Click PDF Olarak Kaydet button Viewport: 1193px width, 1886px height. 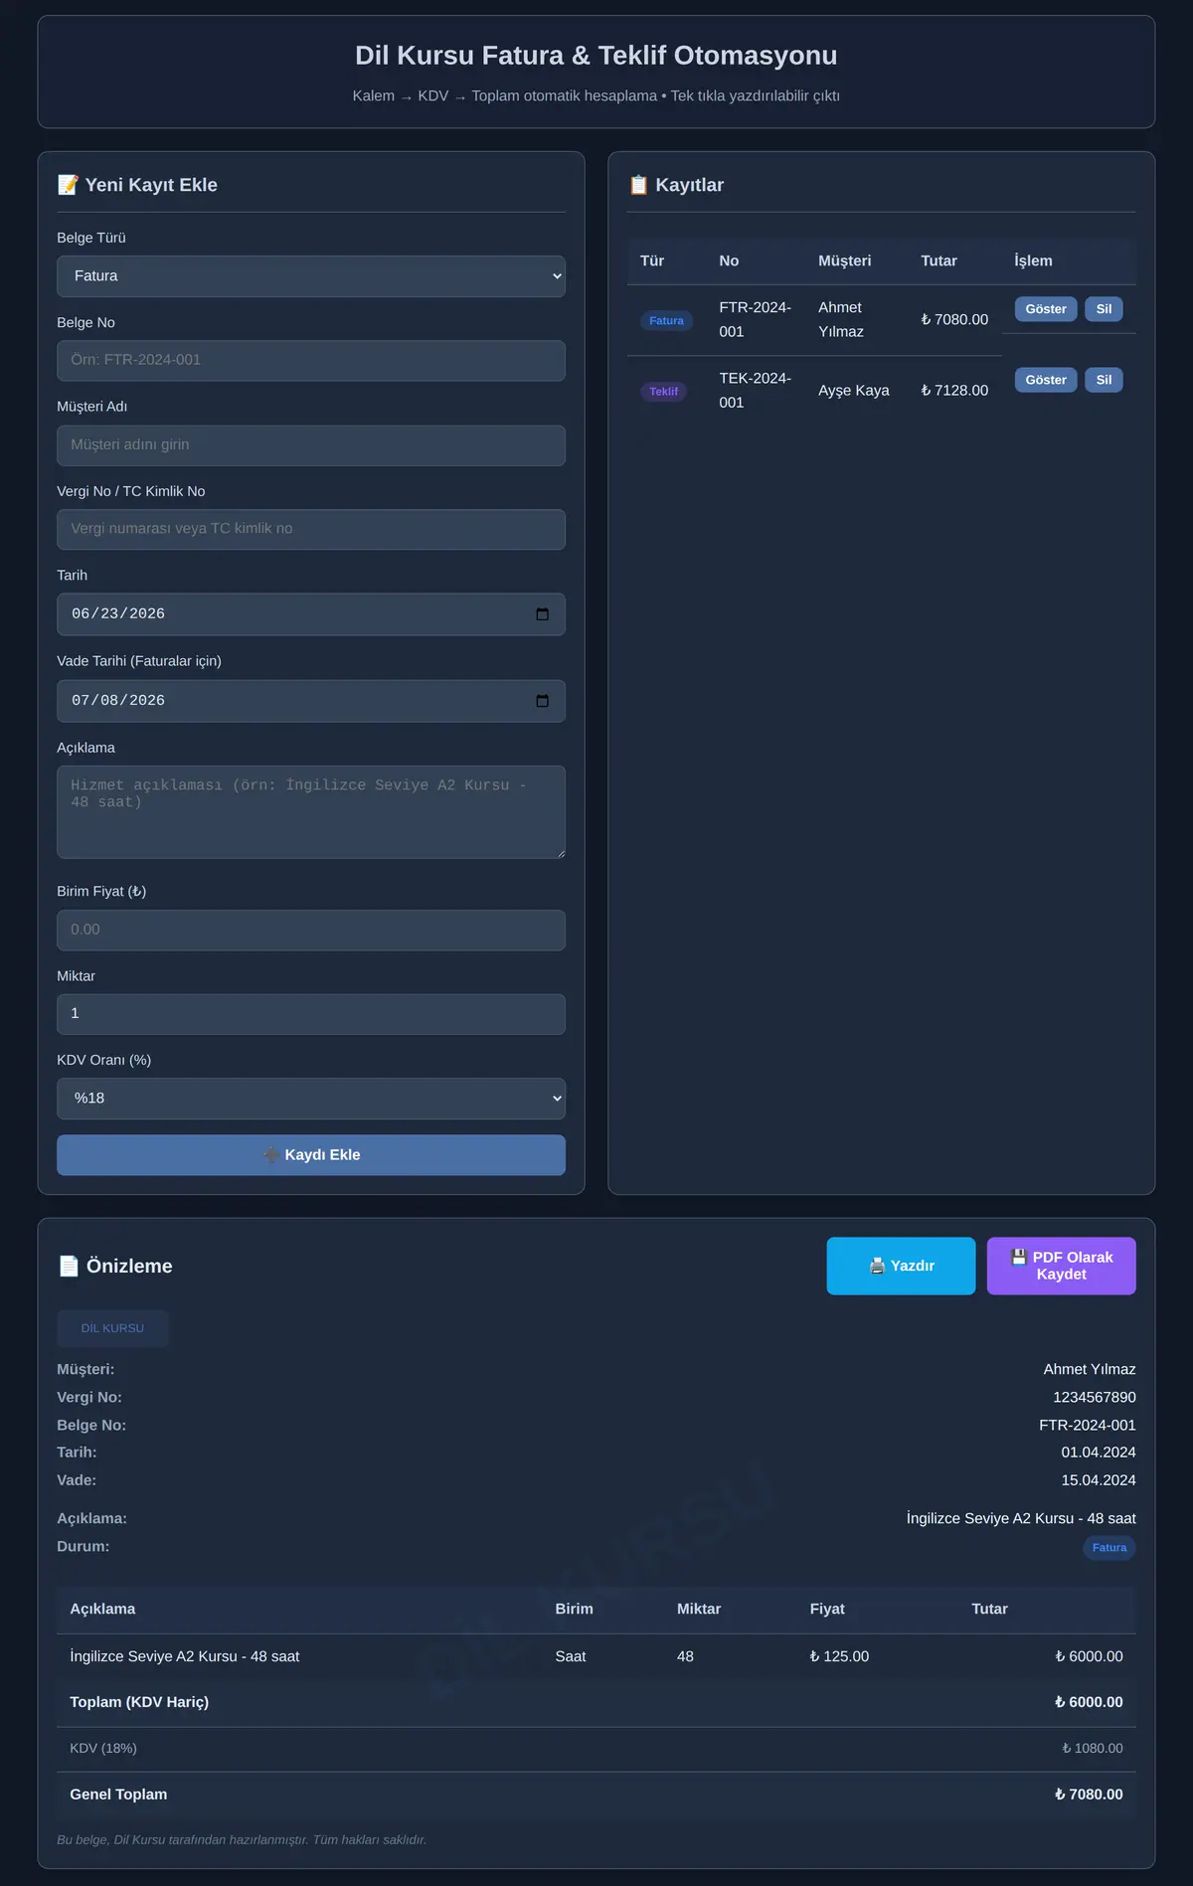1061,1266
